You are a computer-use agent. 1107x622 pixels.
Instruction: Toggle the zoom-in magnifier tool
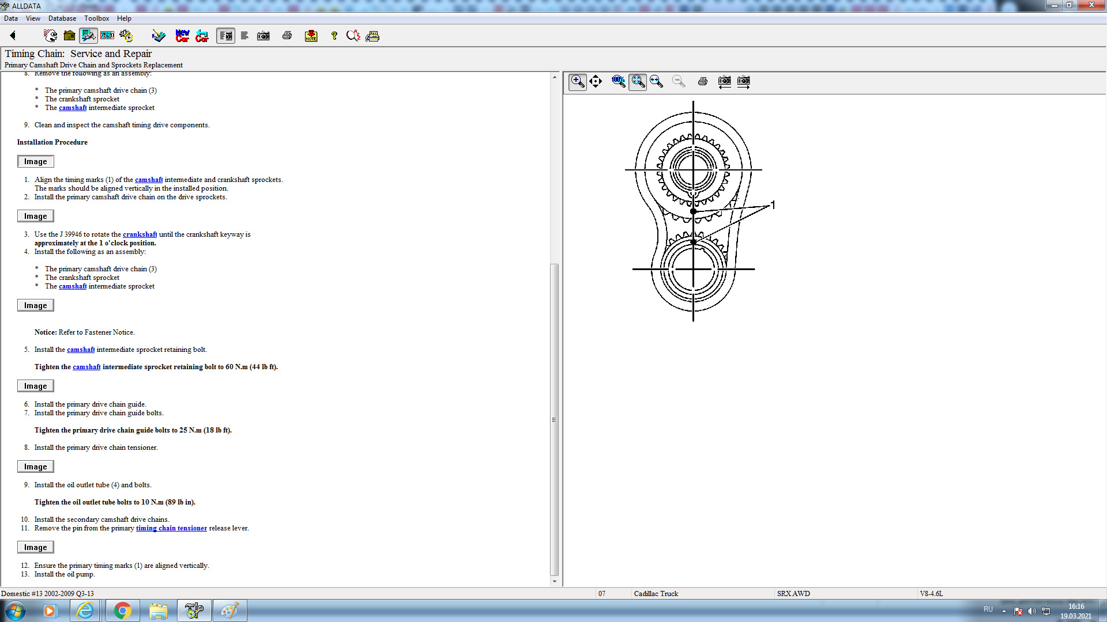tap(577, 81)
